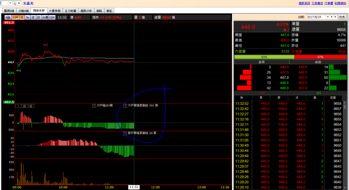The width and height of the screenshot is (349, 190).
Task: Open the first K線 tab left of 分點K線
Action: point(9,11)
